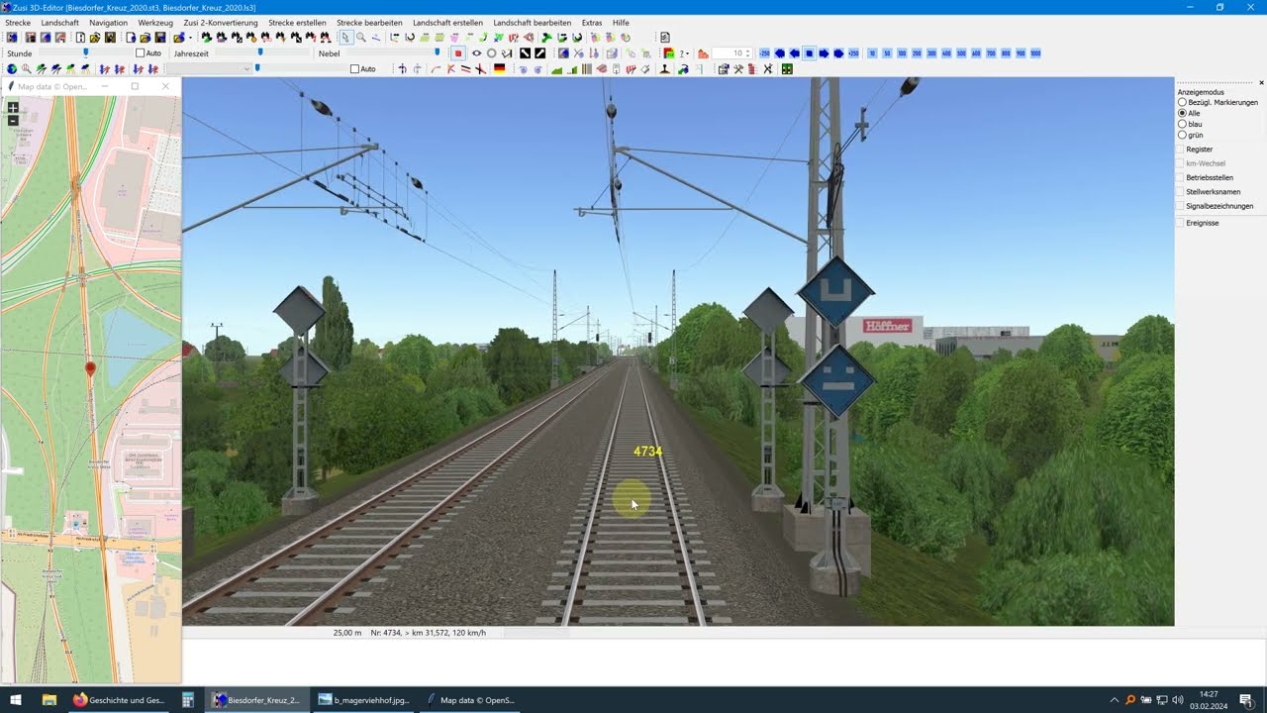Enable the Ereignisse checkbox

click(1181, 223)
